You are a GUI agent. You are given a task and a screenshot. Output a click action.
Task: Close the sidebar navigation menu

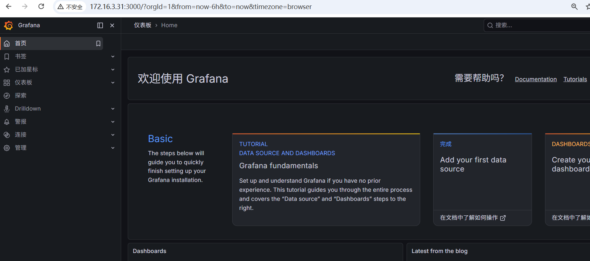click(112, 25)
